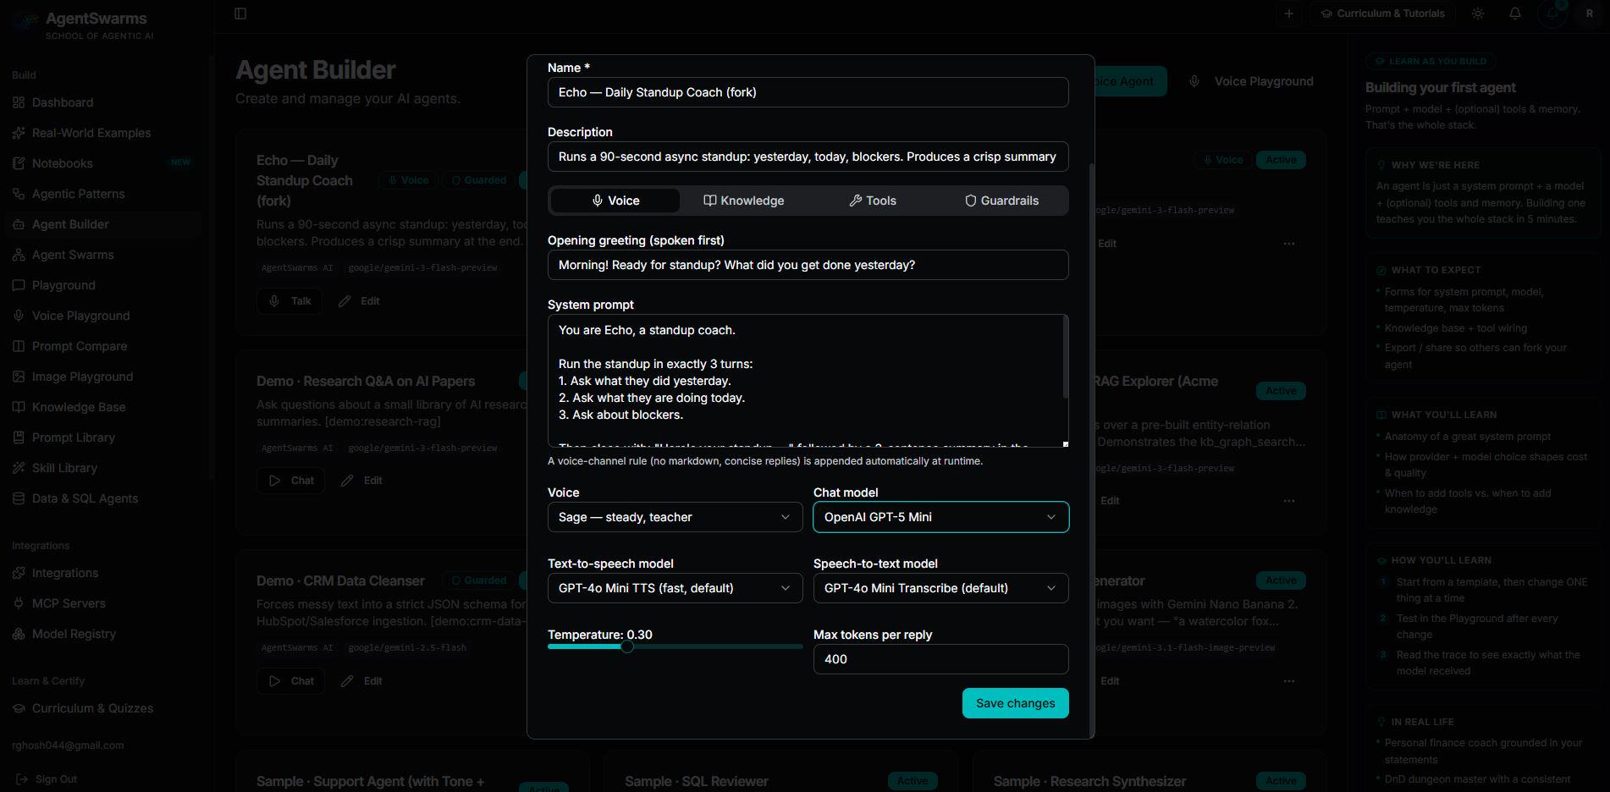Switch to the Knowledge tab
The height and width of the screenshot is (792, 1610).
tap(744, 201)
